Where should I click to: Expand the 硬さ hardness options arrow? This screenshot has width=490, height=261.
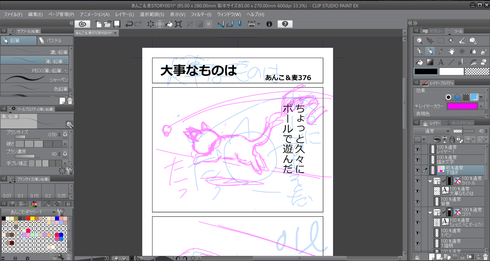(65, 144)
